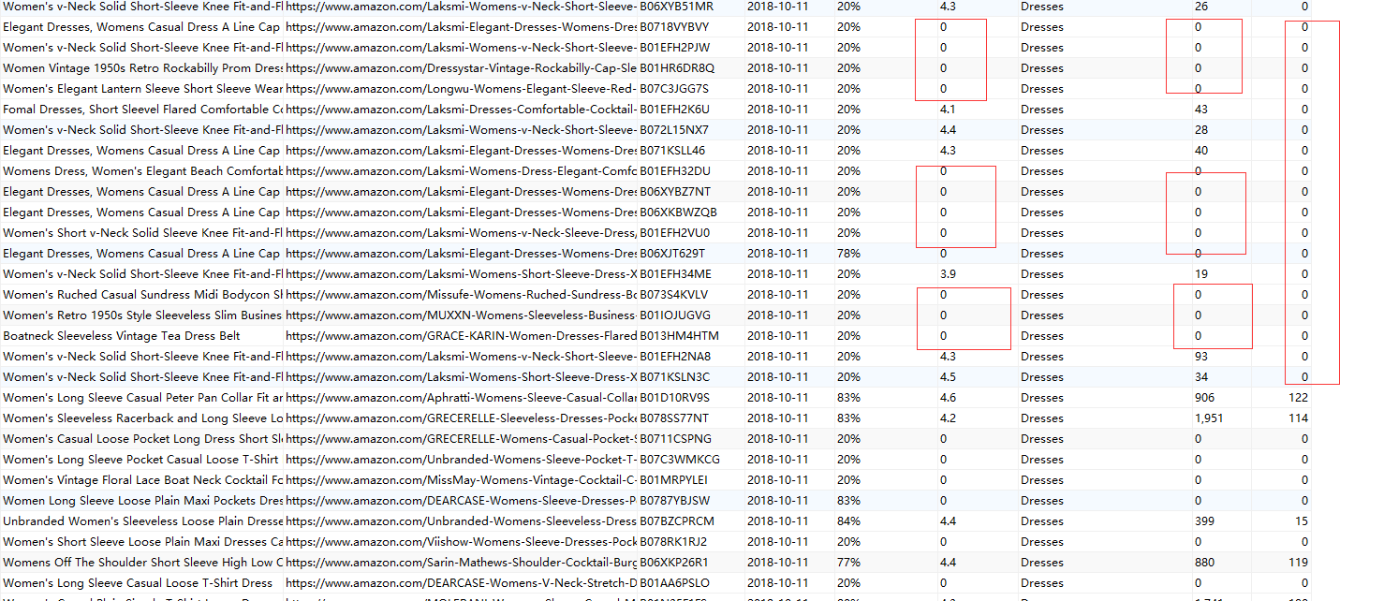Select title 'Women's Elegant Lantern Sleeve Short Sleeve'
1384x601 pixels.
tap(142, 88)
